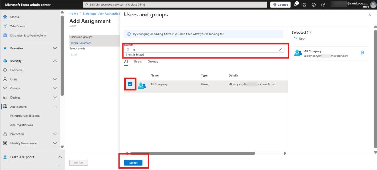Switch to the Groups tab
This screenshot has height=170, width=377.
click(x=153, y=62)
